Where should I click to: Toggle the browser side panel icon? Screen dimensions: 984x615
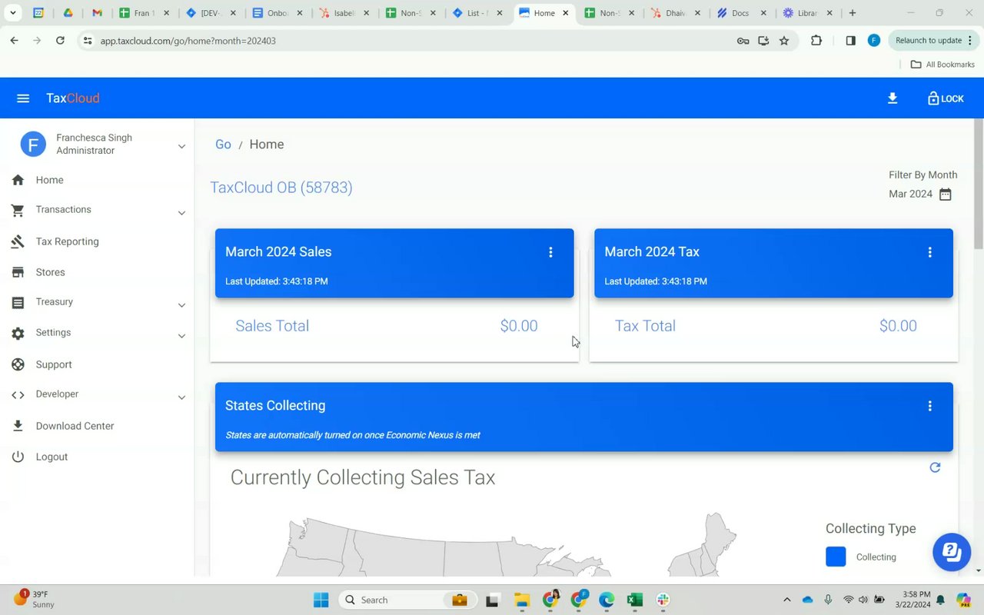pos(850,41)
